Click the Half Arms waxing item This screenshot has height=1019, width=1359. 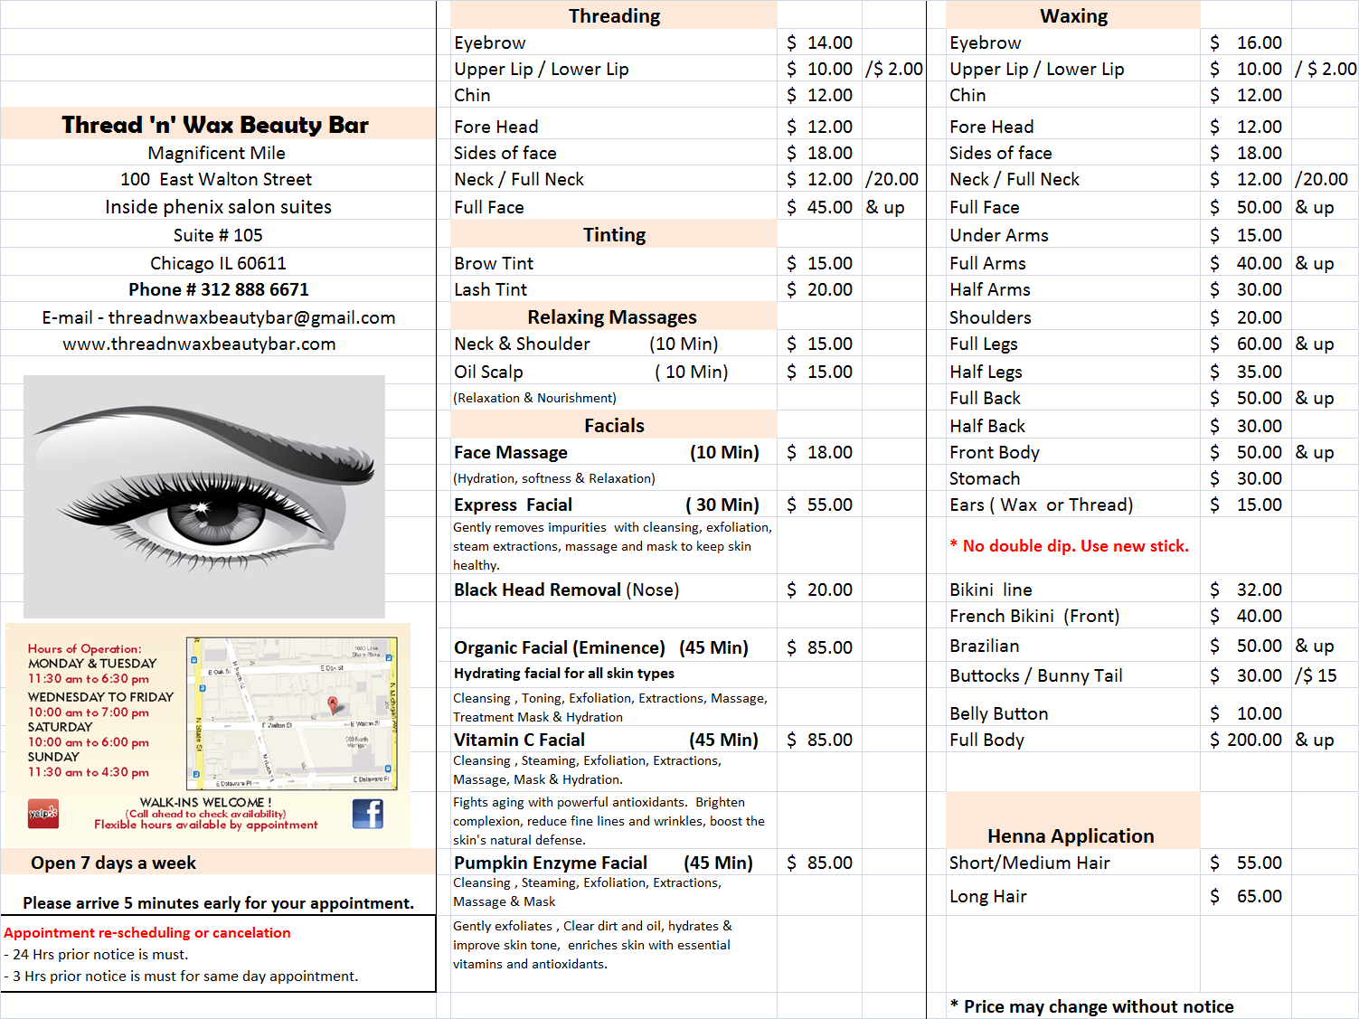coord(989,289)
